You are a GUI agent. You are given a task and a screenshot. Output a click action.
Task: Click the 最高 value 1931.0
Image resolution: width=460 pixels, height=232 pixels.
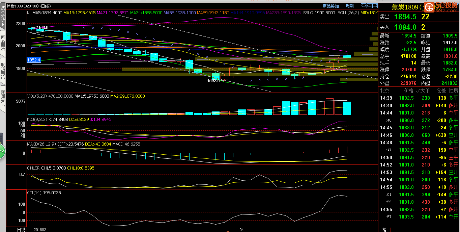click(450, 56)
